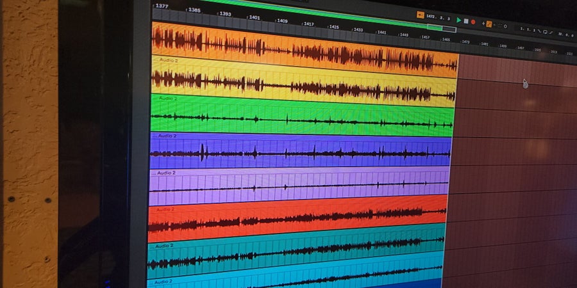The width and height of the screenshot is (577, 288).
Task: Click ruler marker 1481
Action: (x=485, y=44)
